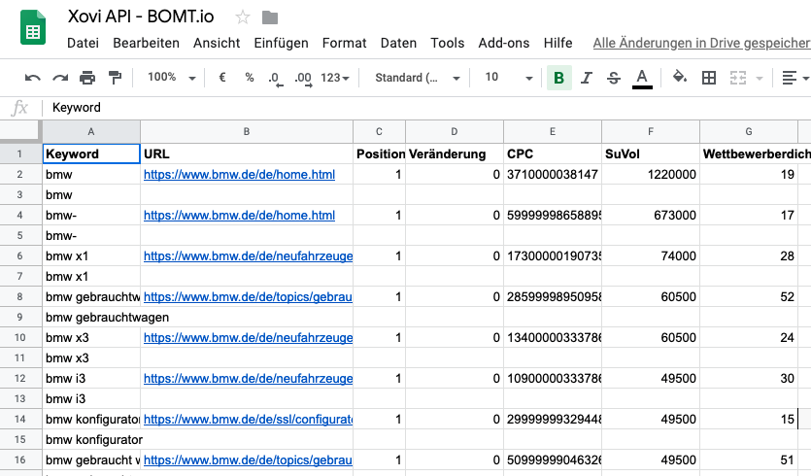Viewport: 811px width, 476px height.
Task: Toggle strikethrough formatting
Action: (614, 78)
